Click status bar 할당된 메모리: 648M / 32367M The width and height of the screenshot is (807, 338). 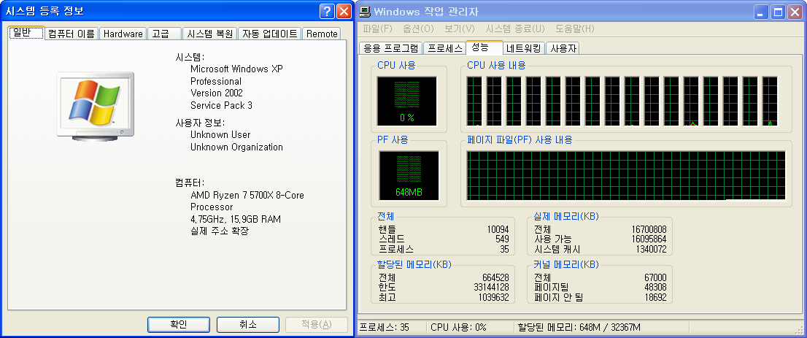[579, 328]
